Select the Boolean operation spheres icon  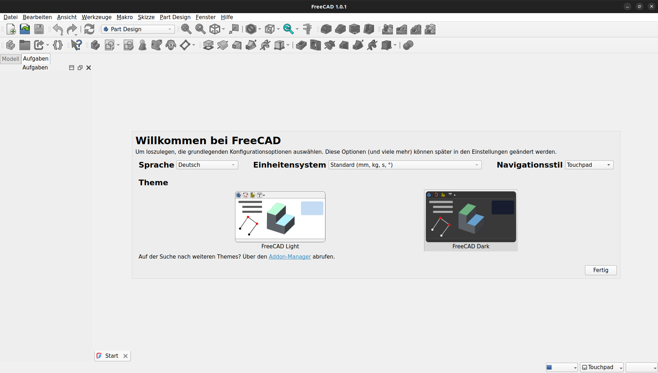[408, 45]
